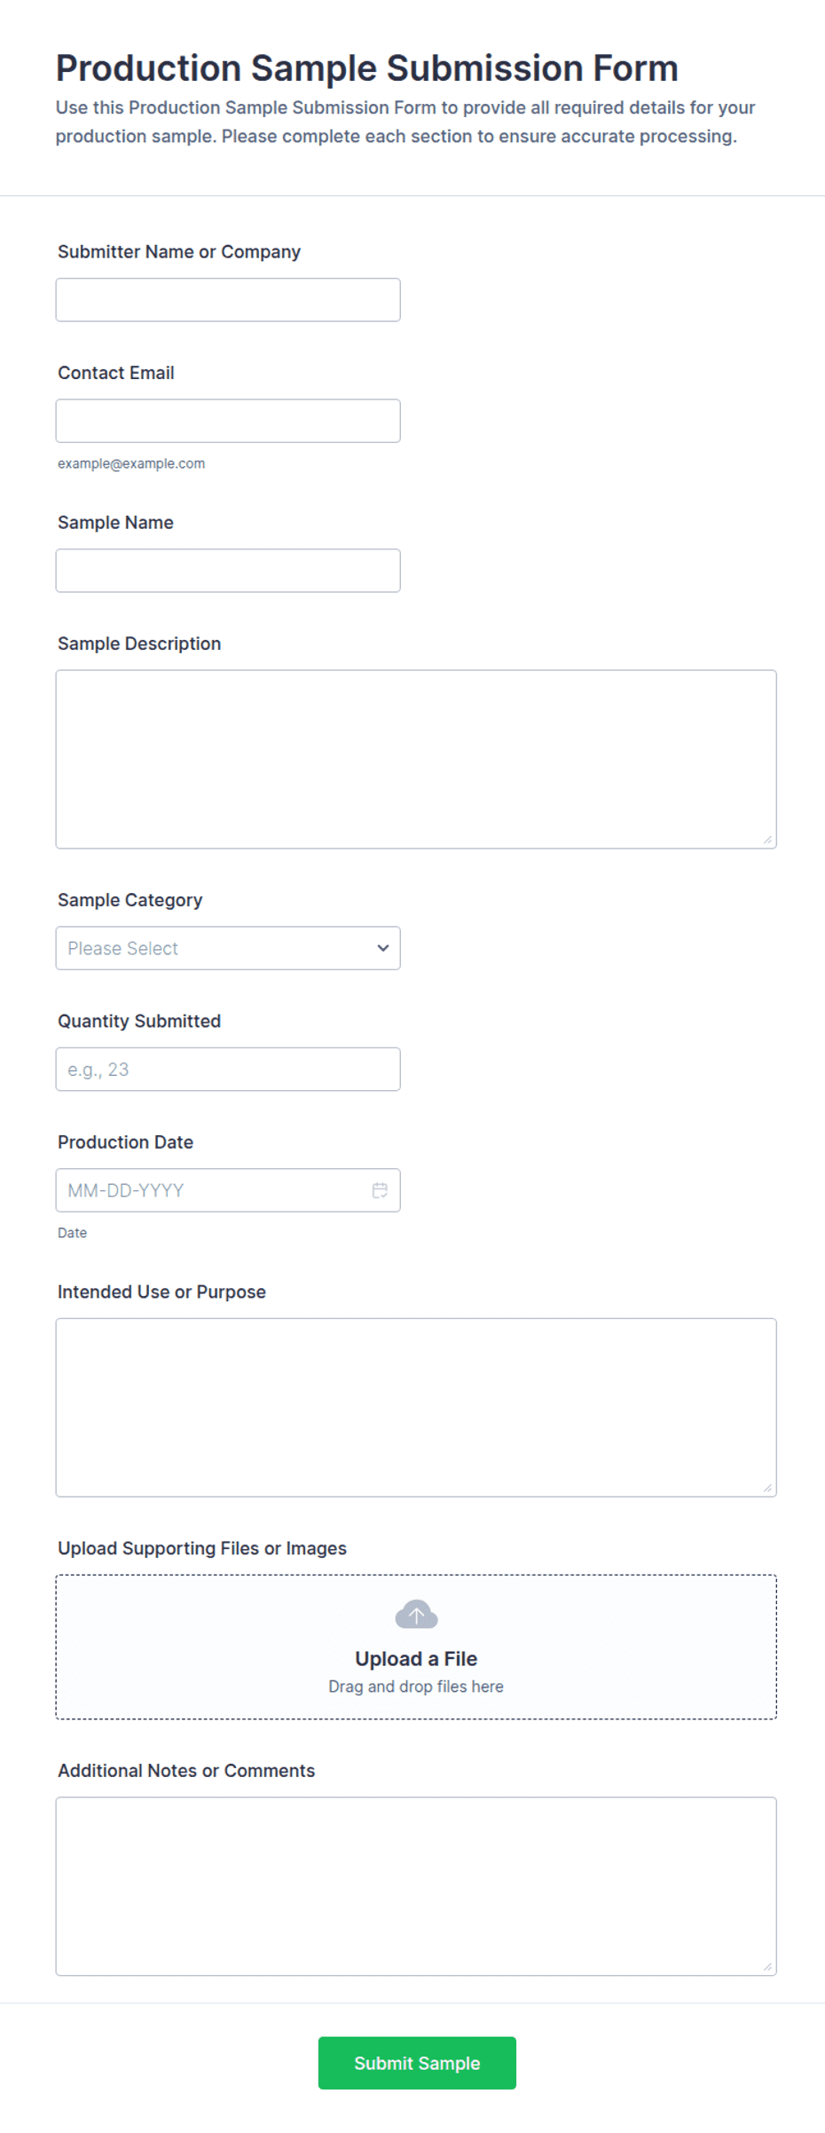This screenshot has width=825, height=2133.
Task: Focus the Quantity Submitted number field
Action: pos(228,1070)
